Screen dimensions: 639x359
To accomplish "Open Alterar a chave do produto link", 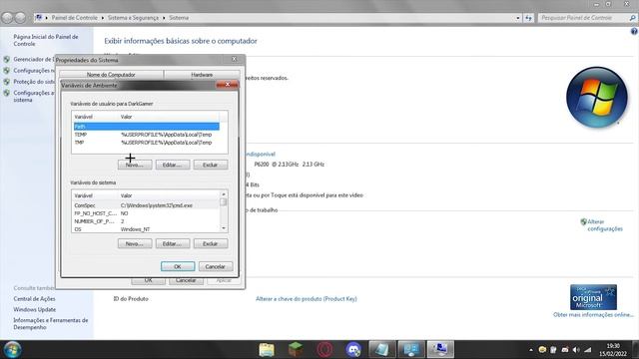I will (307, 299).
